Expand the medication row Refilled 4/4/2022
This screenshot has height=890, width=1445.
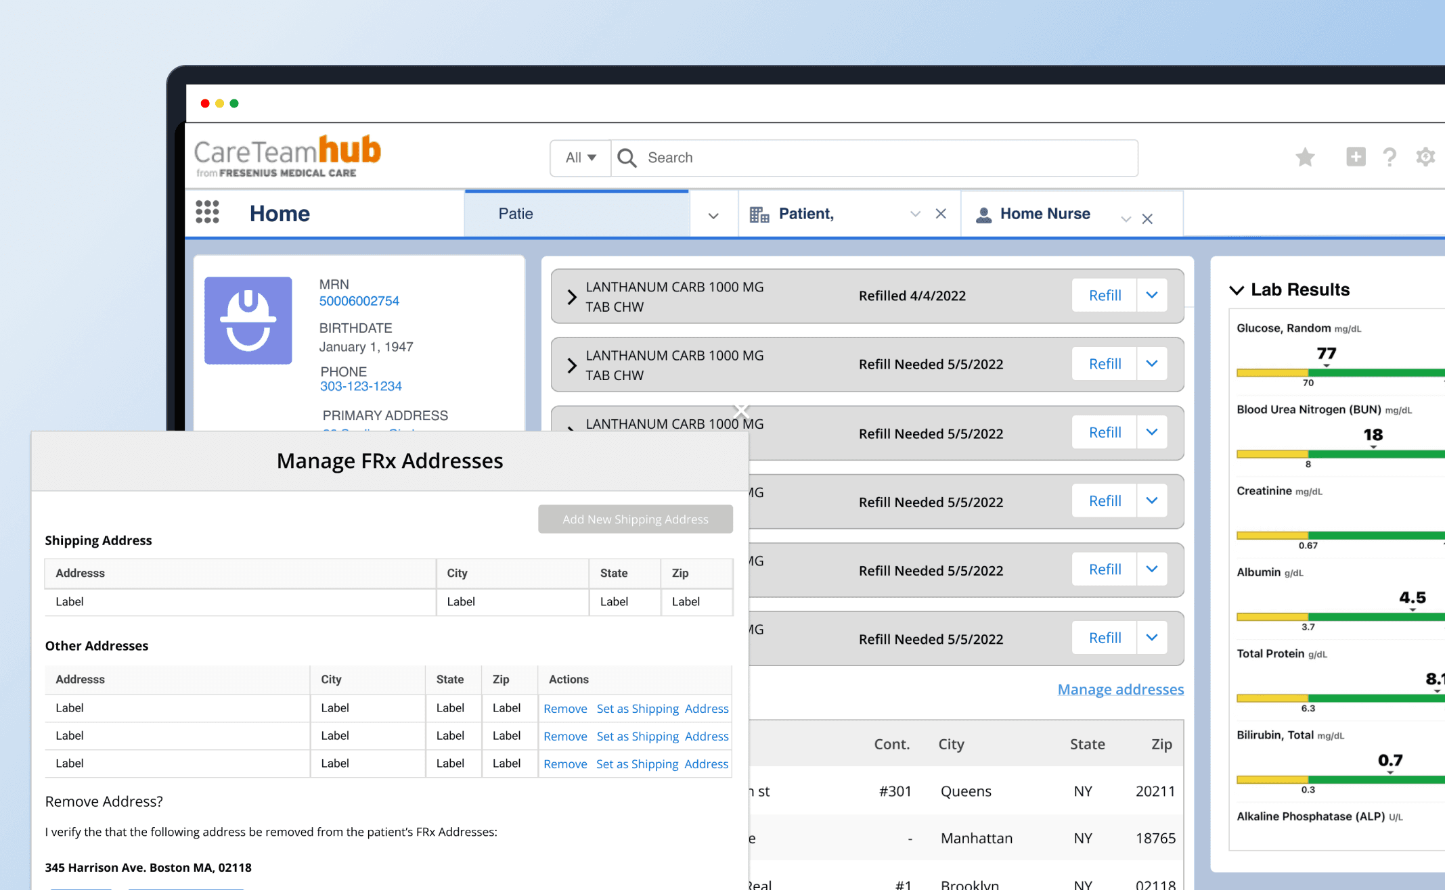pos(572,297)
